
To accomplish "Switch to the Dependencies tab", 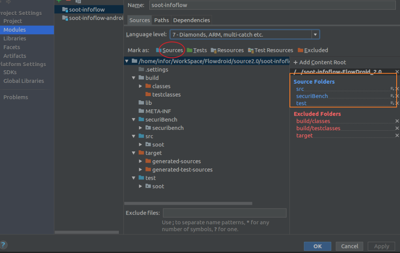I will click(x=191, y=20).
